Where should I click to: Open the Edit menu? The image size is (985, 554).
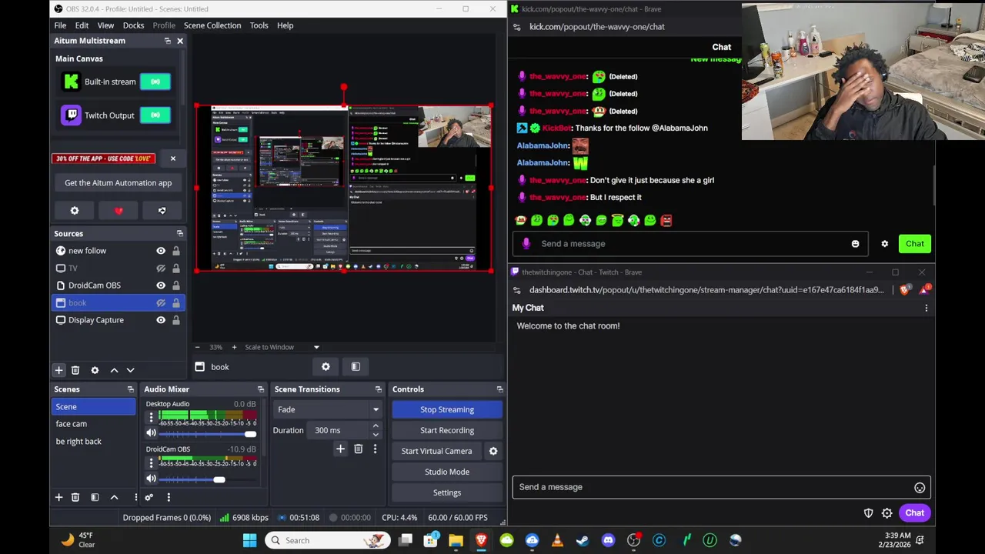point(82,25)
